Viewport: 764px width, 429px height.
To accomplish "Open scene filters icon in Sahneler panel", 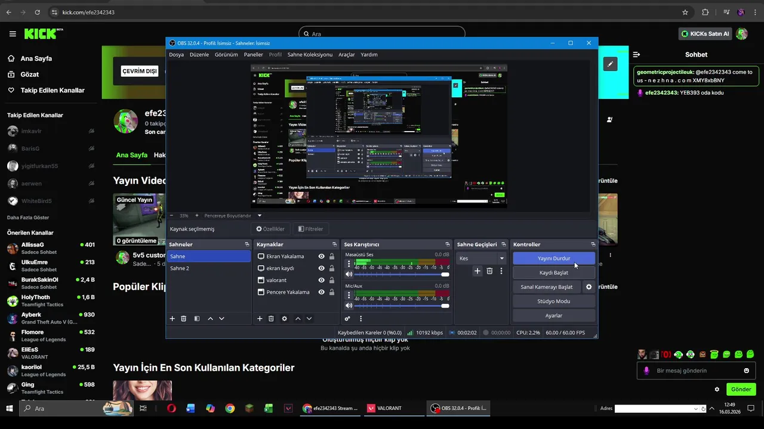I will (x=197, y=319).
